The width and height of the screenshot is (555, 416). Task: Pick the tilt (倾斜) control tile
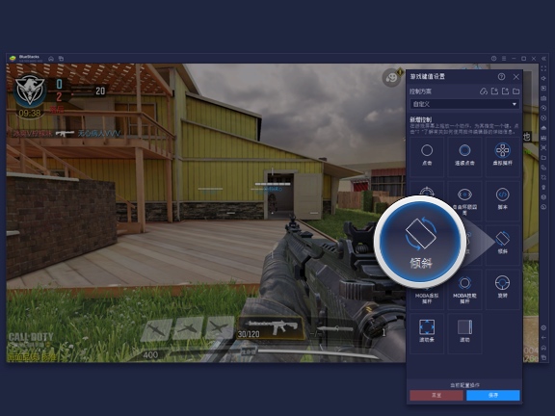[502, 245]
